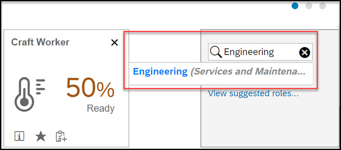This screenshot has height=150, width=341.
Task: Click the Craft Worker card title
Action: point(40,42)
